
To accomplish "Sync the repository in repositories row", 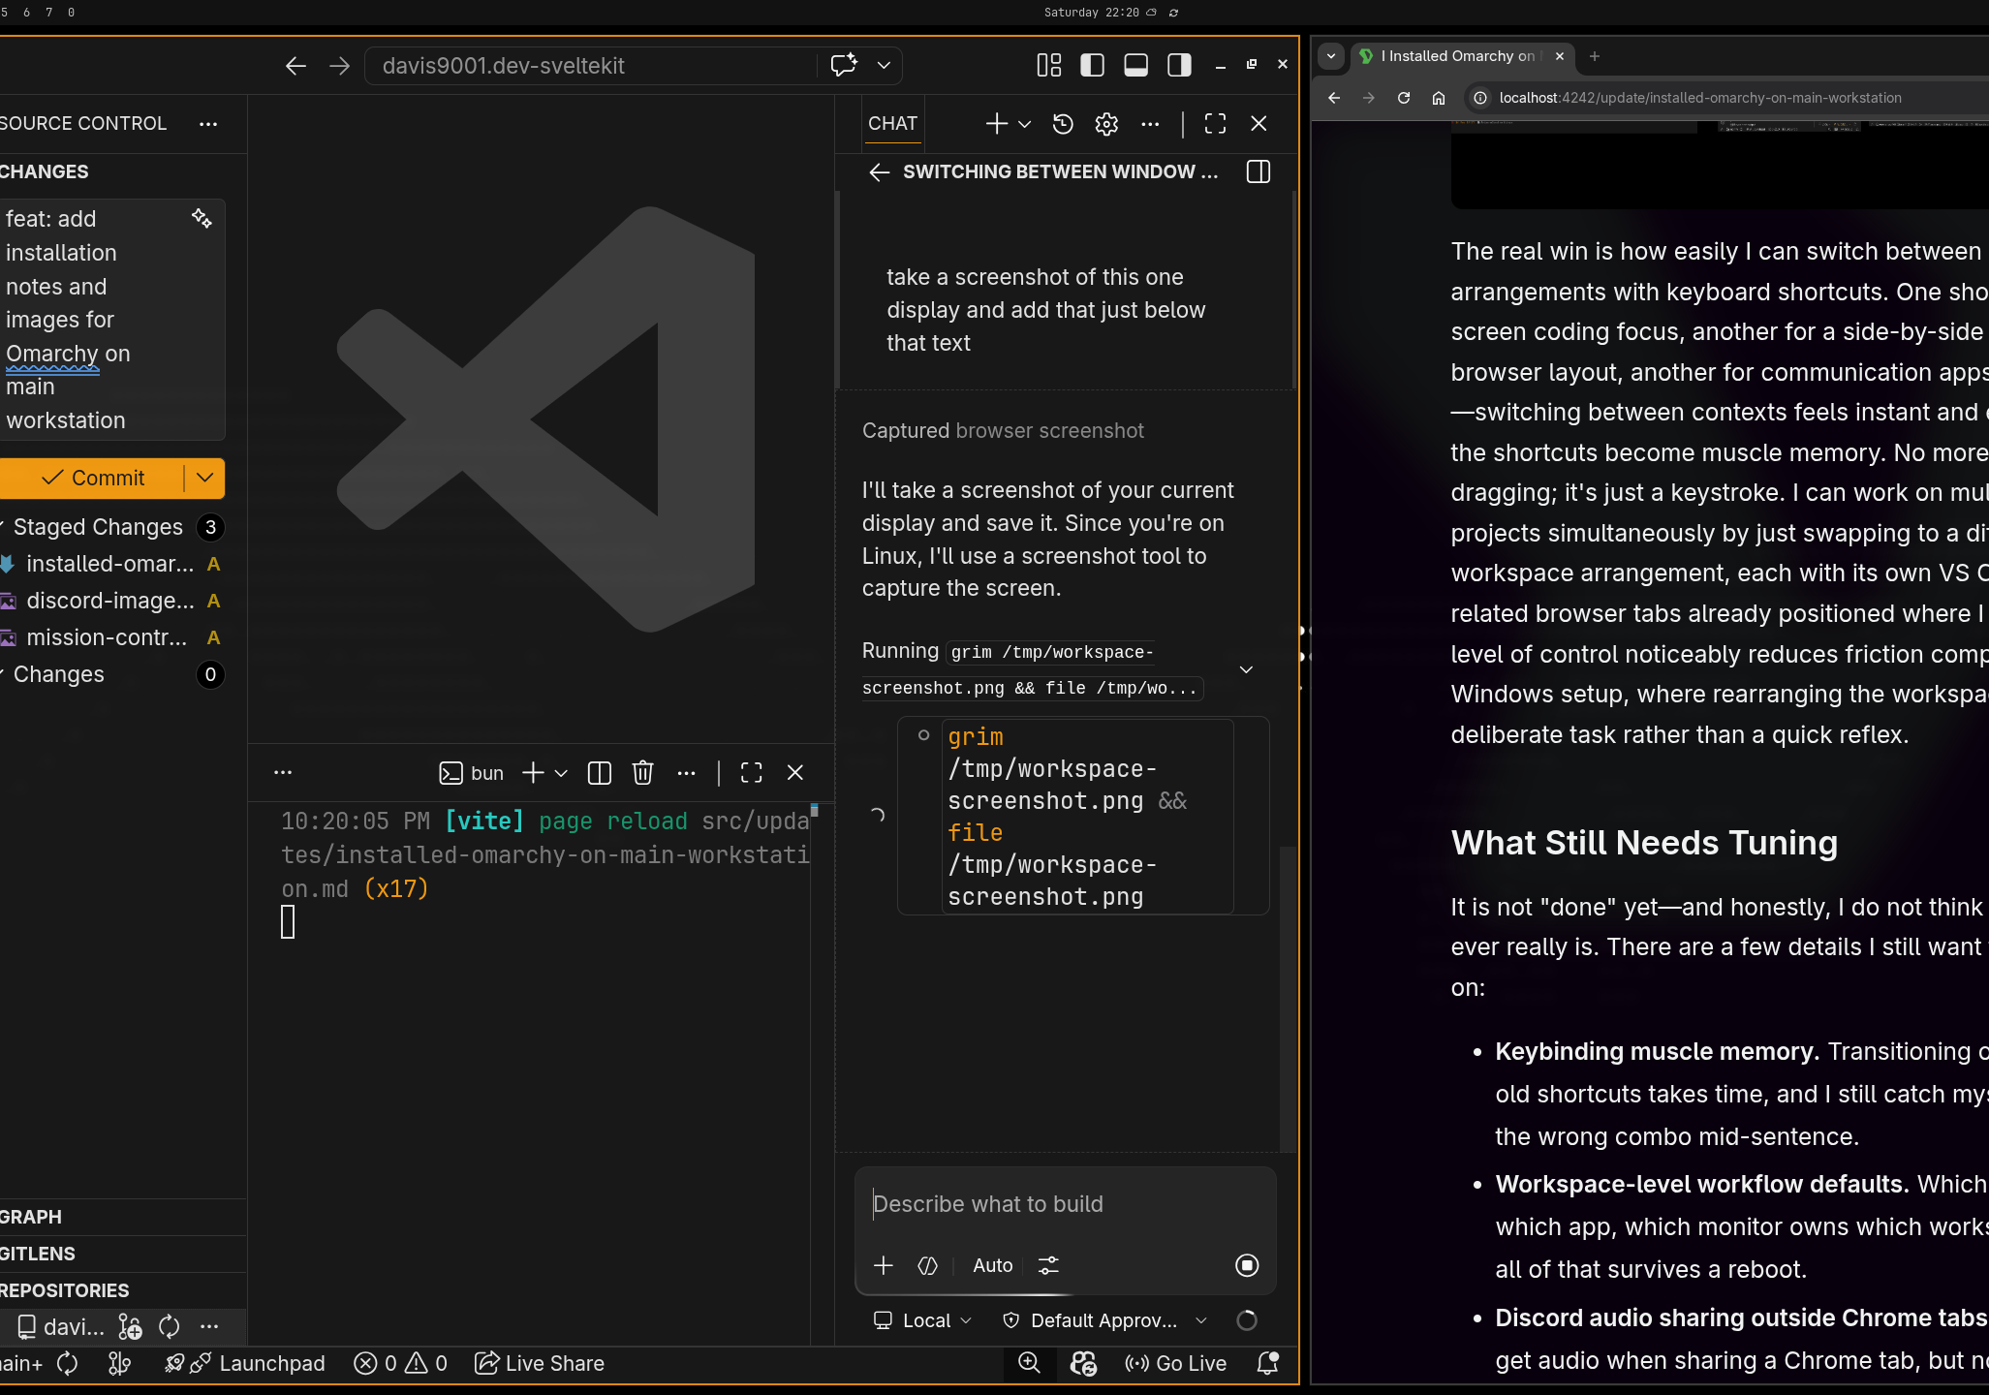I will point(170,1326).
